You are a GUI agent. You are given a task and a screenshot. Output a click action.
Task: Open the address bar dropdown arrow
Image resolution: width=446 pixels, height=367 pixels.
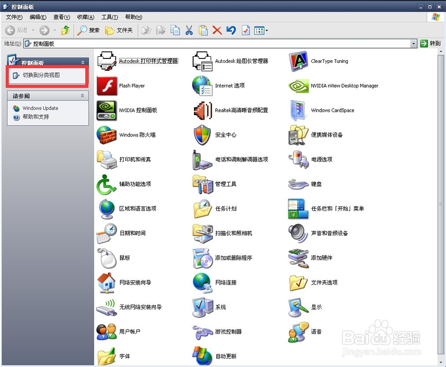tap(413, 44)
